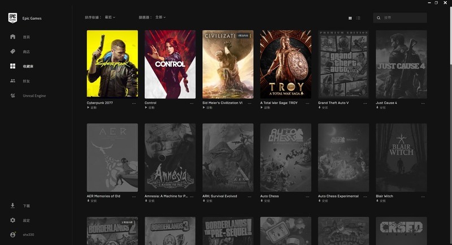The width and height of the screenshot is (452, 245).
Task: Click the Blair Witch title text
Action: pos(384,196)
